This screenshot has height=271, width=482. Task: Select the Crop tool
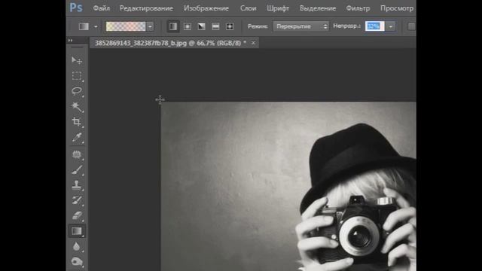(x=77, y=122)
